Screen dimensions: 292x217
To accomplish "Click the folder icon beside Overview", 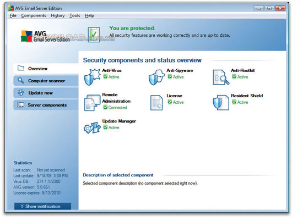I will pyautogui.click(x=21, y=68).
